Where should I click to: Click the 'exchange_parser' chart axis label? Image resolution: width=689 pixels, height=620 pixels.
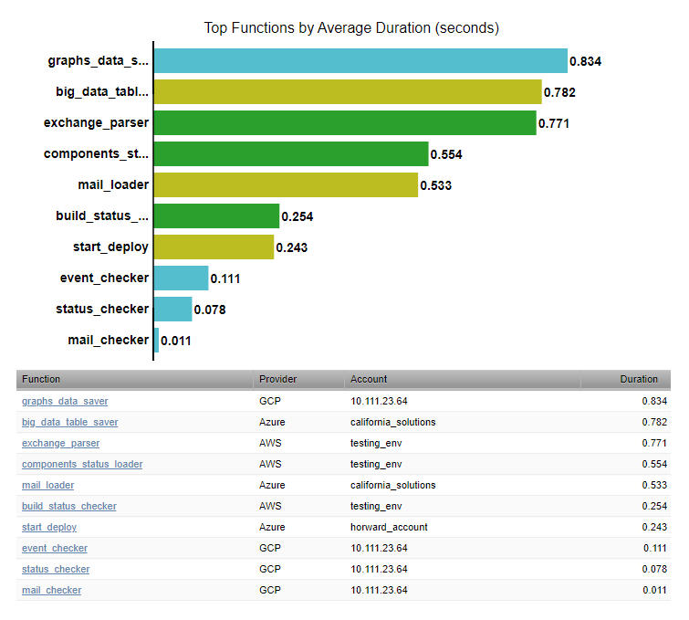96,122
